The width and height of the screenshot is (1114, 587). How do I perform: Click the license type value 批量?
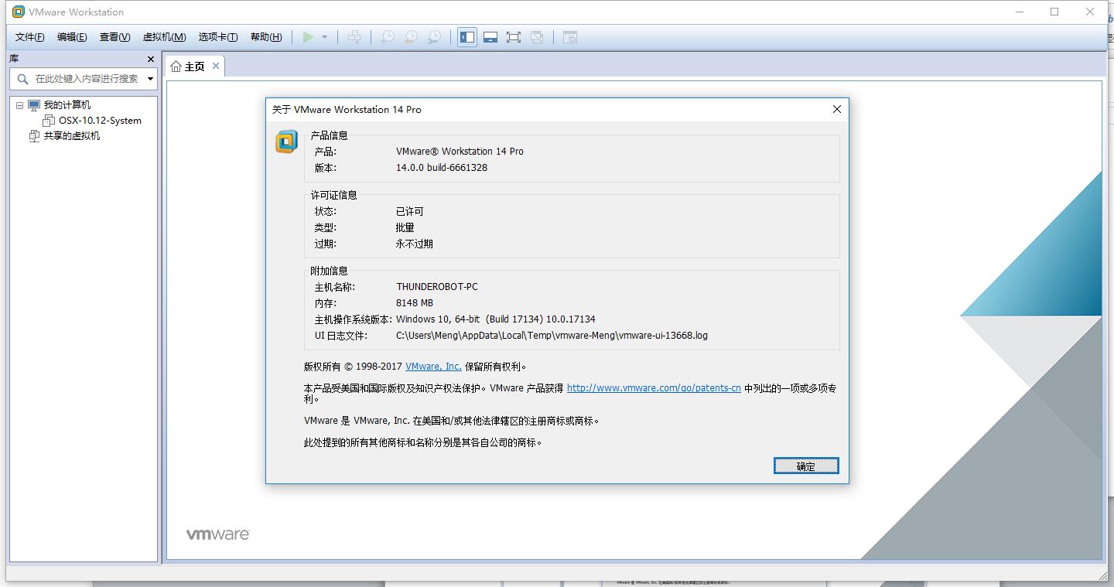(x=405, y=227)
